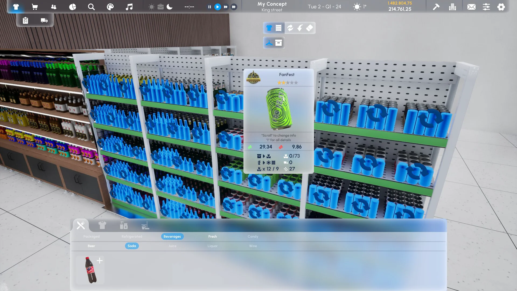Click the music note icon
Screen dimensions: 517x291
coord(129,7)
